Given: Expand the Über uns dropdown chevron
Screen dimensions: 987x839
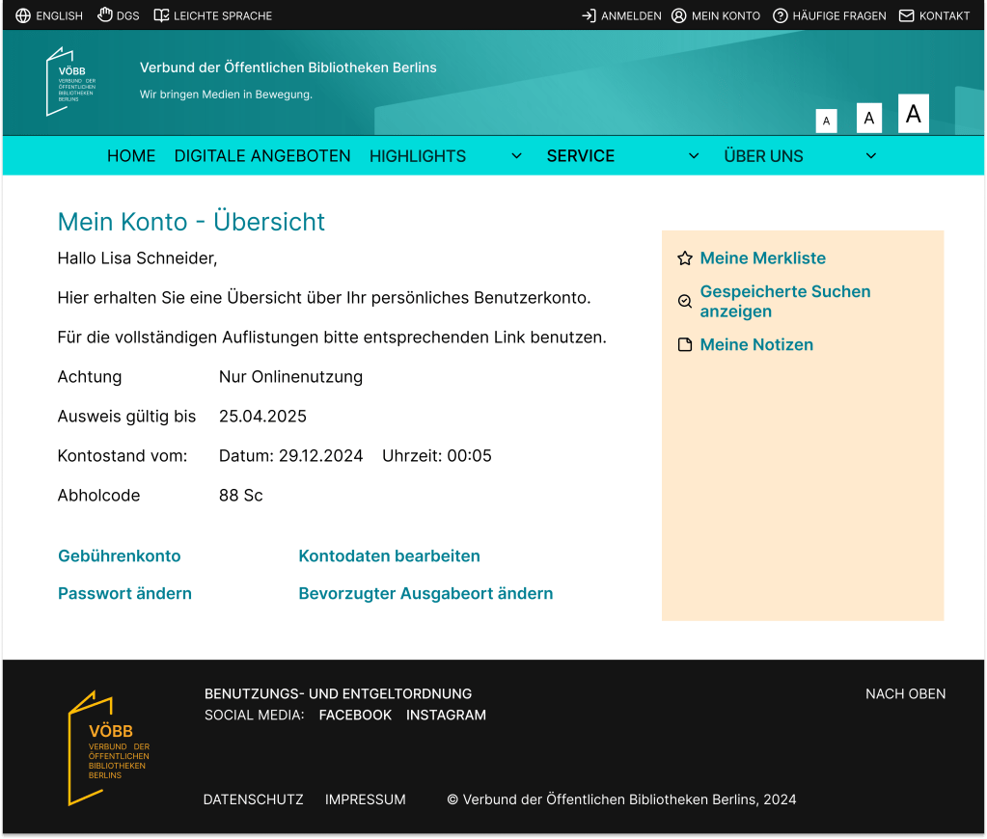Looking at the screenshot, I should [871, 156].
